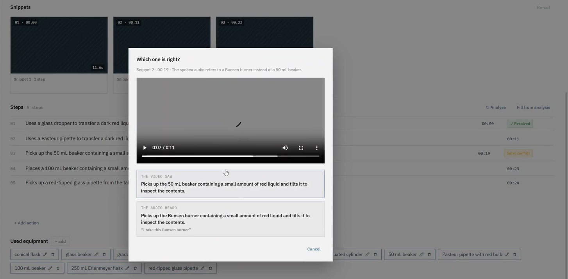Screen dimensions: 568x279
Task: Delete 50 mL beaker equipment tag
Action: (429, 255)
